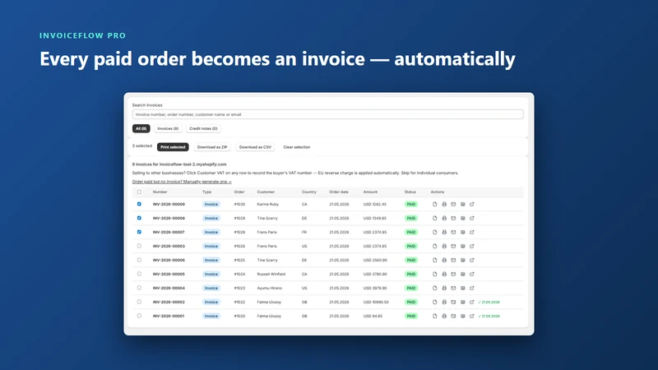Open document icon for INV-2026-00009
The image size is (658, 370).
click(x=435, y=204)
